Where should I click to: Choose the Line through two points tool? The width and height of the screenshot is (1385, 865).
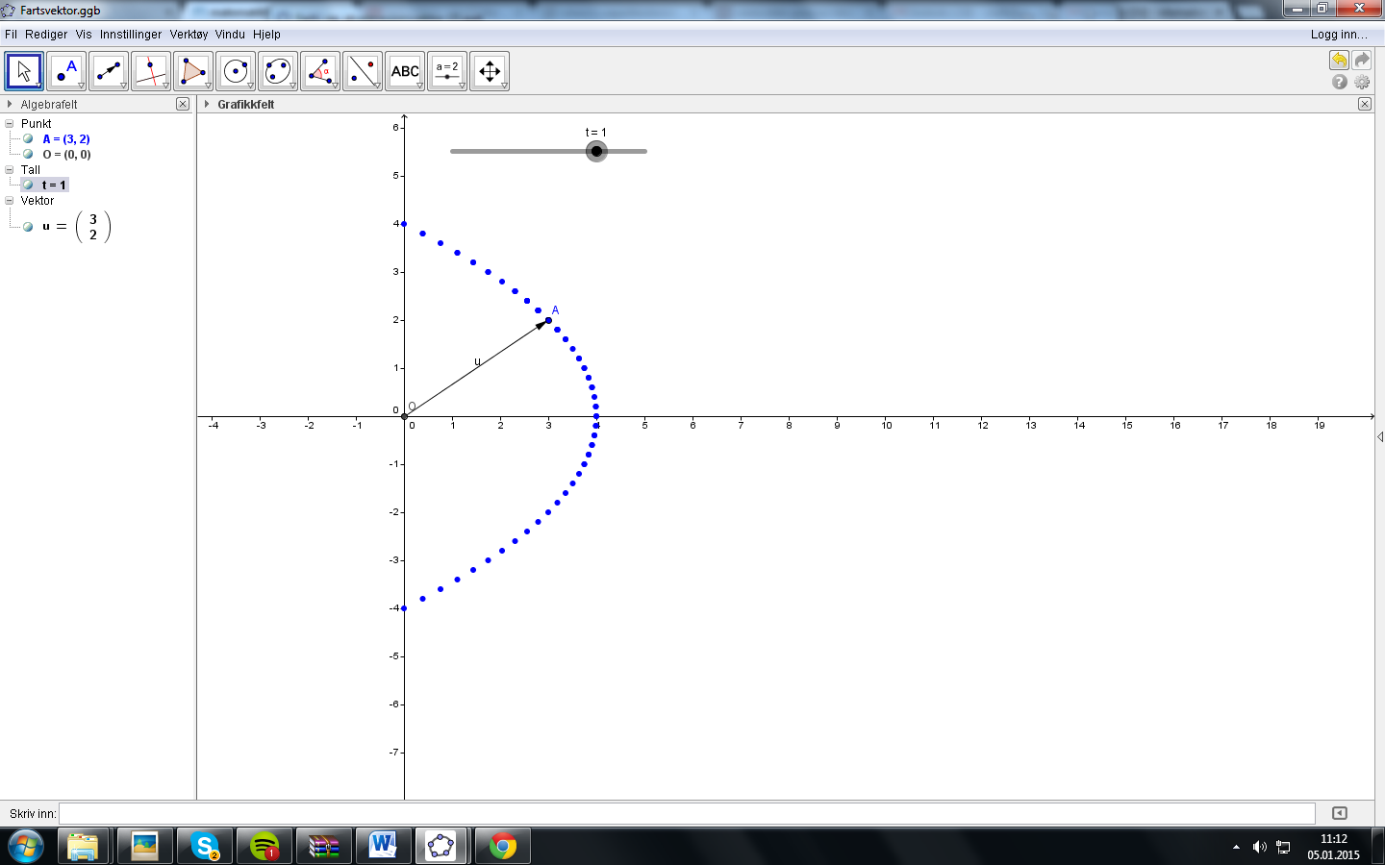tap(109, 71)
